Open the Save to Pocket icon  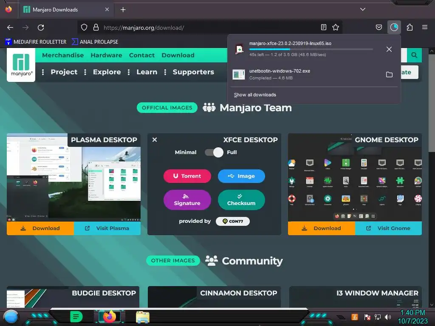pyautogui.click(x=379, y=27)
